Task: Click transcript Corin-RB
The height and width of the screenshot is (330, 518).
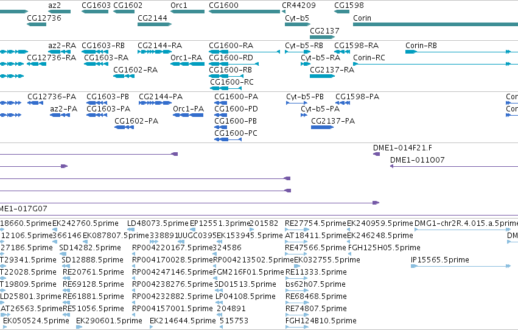Action: [x=461, y=52]
